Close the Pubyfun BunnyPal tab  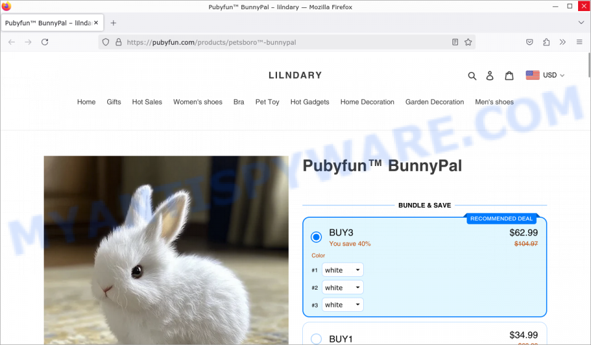(96, 23)
